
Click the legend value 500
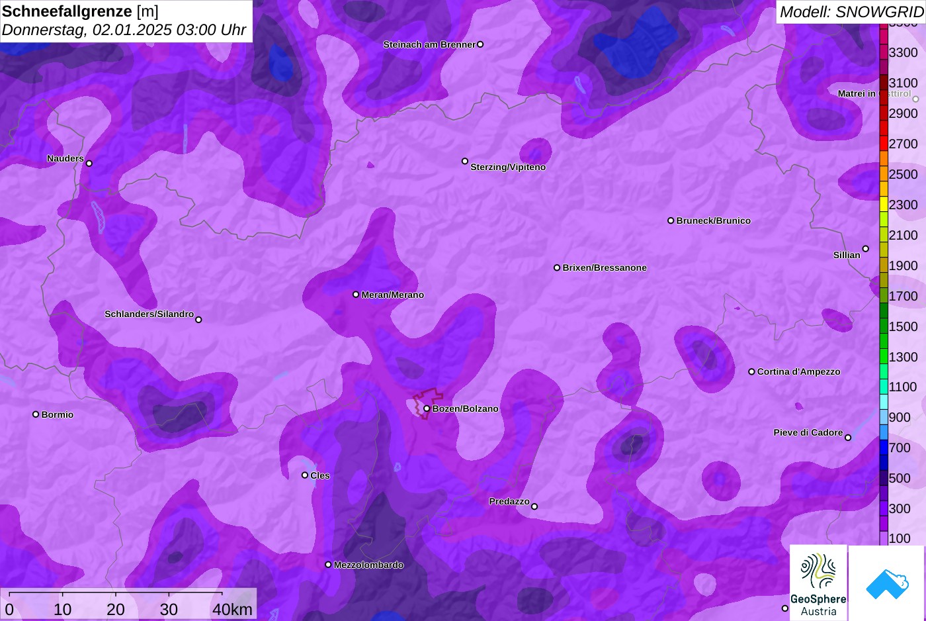click(x=900, y=478)
